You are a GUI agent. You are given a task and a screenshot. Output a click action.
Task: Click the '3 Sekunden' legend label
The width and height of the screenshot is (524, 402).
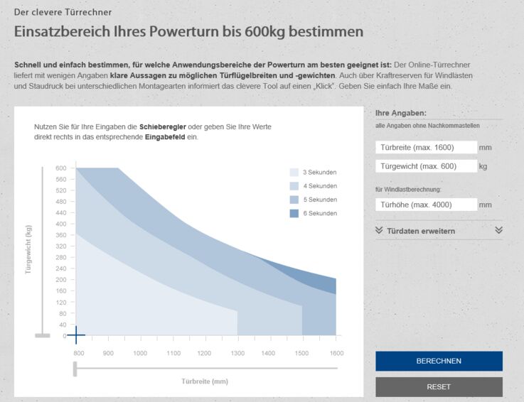coord(320,173)
